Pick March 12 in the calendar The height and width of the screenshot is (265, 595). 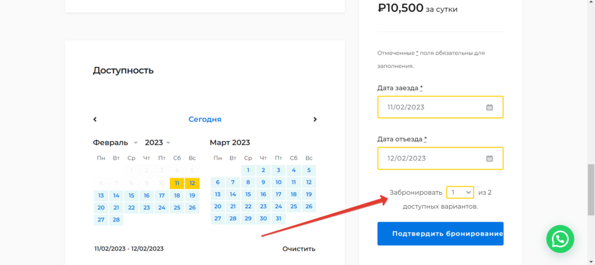(x=309, y=182)
